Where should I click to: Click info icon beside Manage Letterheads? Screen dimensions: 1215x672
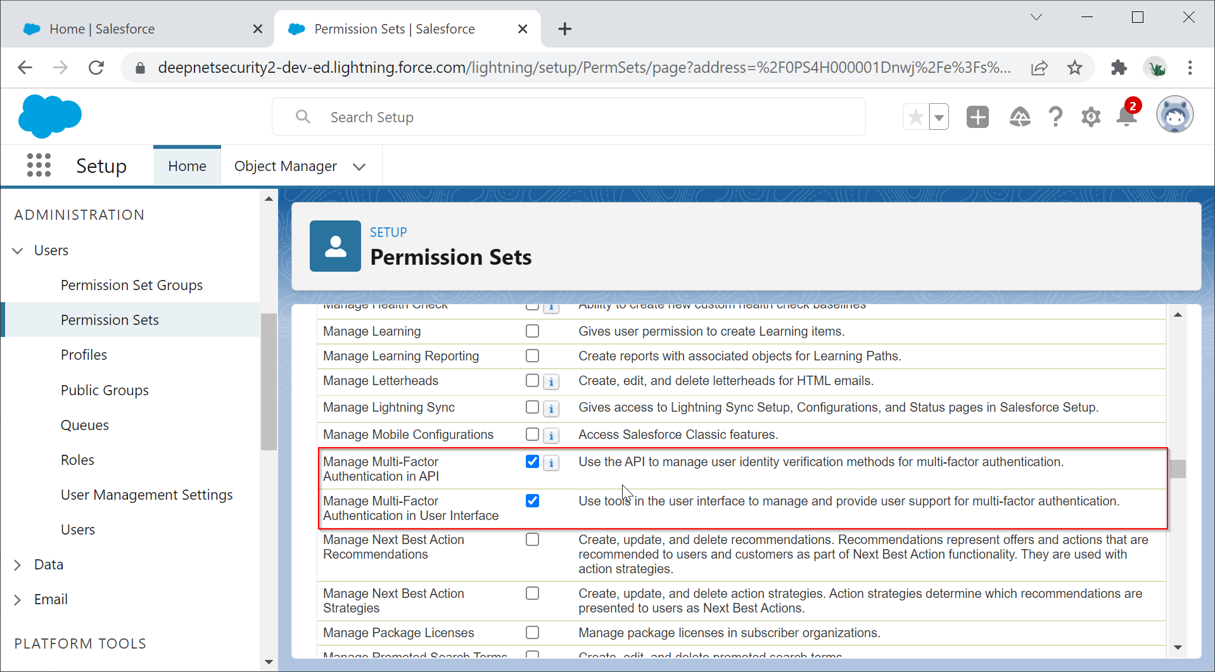551,382
